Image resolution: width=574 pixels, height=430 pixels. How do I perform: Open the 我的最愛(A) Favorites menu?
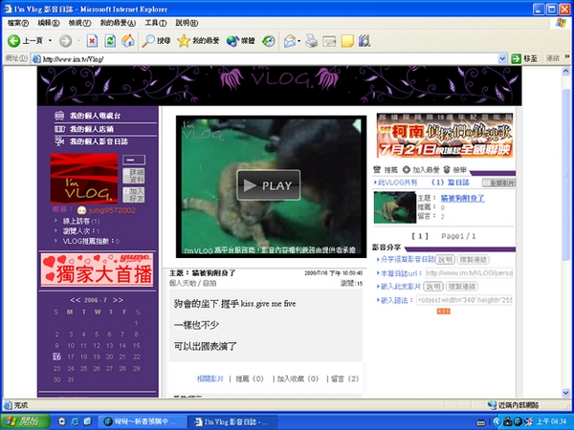point(118,23)
